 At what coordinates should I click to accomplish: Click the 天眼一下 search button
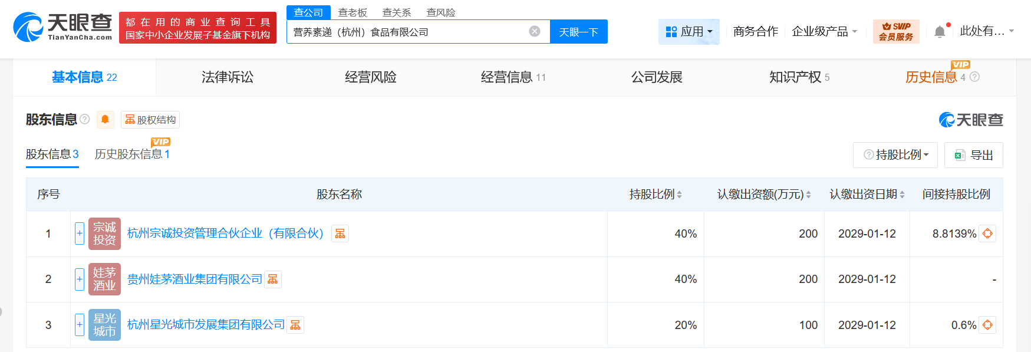point(578,32)
